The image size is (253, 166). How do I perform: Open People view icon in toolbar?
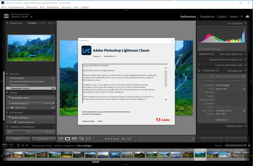tap(88, 139)
